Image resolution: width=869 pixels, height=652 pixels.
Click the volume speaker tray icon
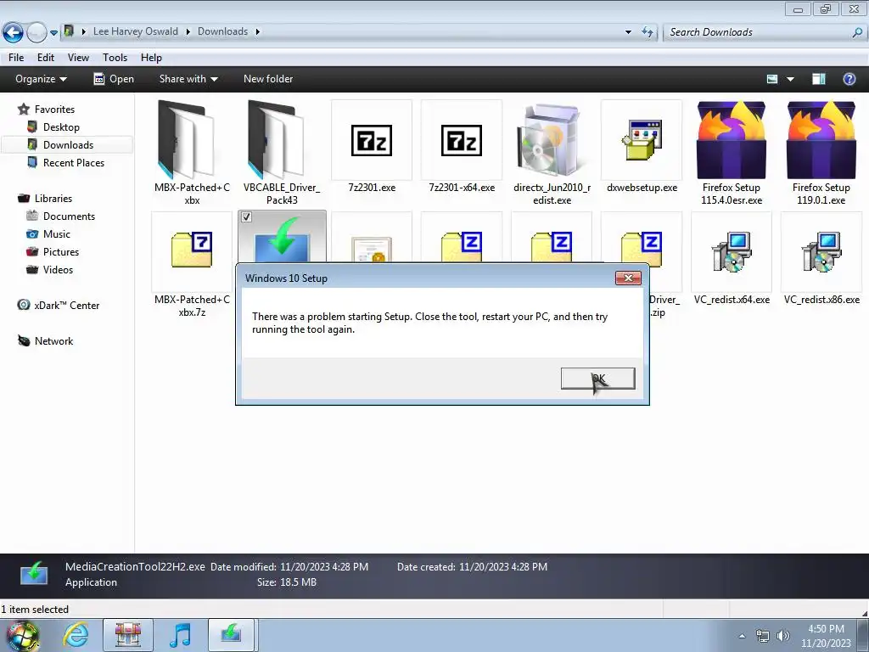click(x=782, y=635)
